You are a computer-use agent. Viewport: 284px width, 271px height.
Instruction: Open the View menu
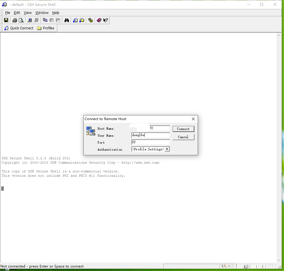(x=28, y=13)
